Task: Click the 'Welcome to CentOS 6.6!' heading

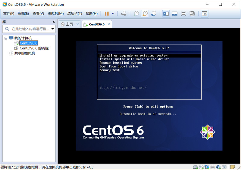Action: point(149,48)
